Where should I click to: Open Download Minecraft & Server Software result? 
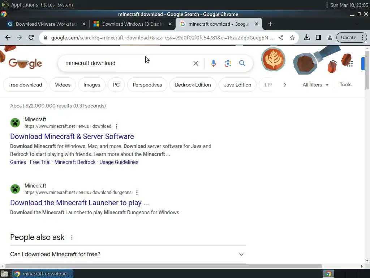(x=72, y=136)
